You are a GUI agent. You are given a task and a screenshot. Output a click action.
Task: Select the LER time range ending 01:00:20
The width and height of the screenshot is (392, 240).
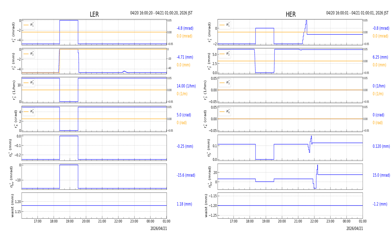(161, 13)
